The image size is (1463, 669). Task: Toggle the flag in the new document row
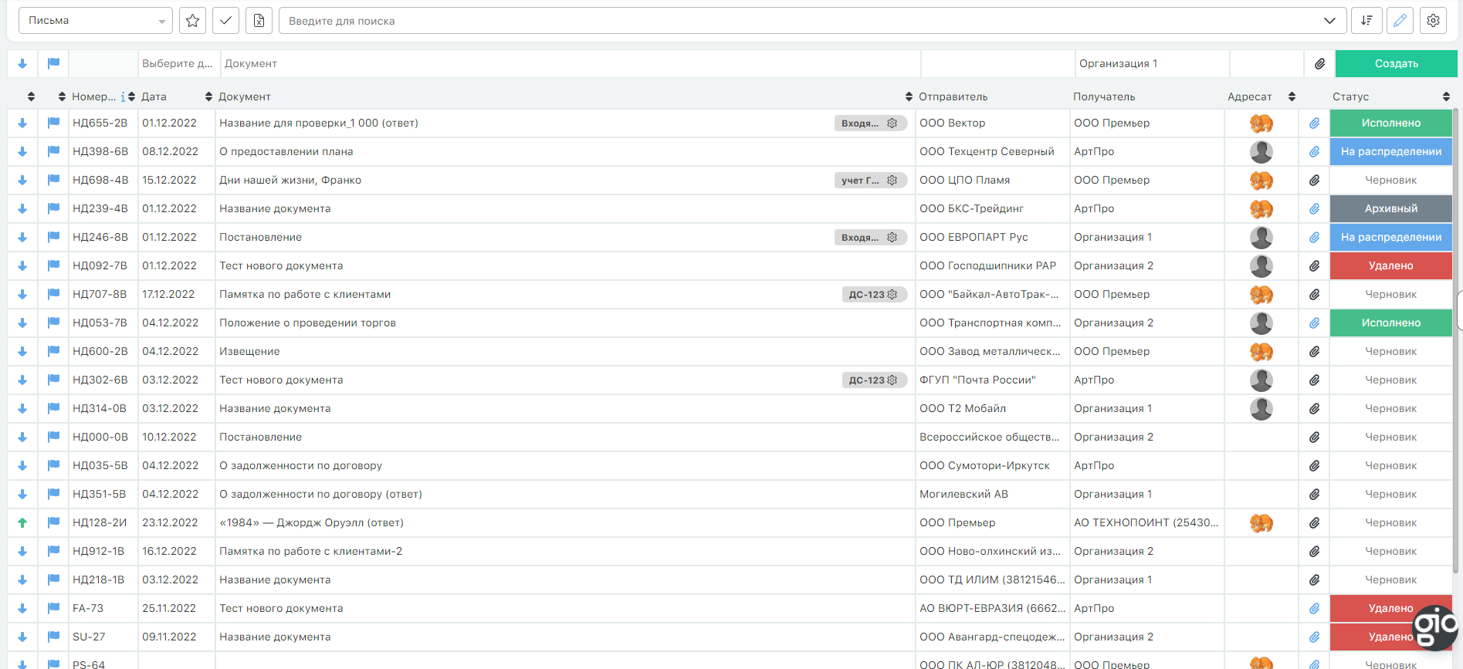coord(53,64)
